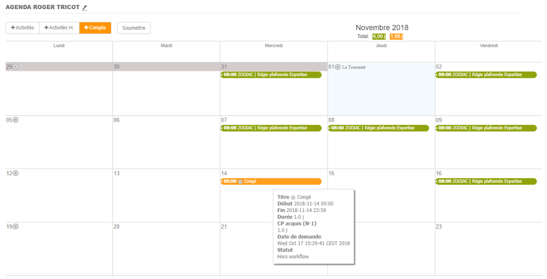547x279 pixels.
Task: Add a new activity with Activités button
Action: [x=23, y=28]
